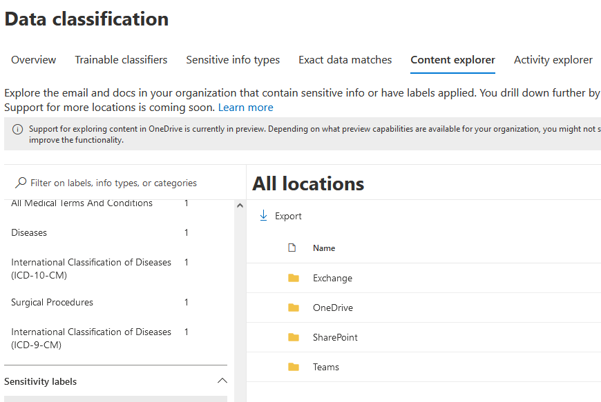Sort by the Name column header
Screen dimensions: 601x402
coord(324,248)
